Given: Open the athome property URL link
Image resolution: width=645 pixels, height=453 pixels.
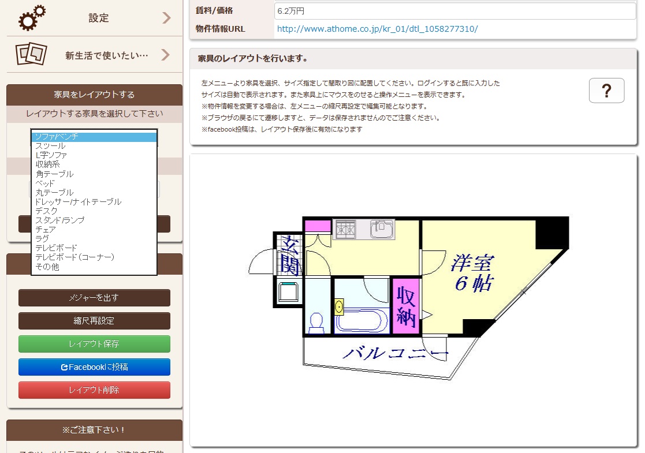Looking at the screenshot, I should click(377, 29).
